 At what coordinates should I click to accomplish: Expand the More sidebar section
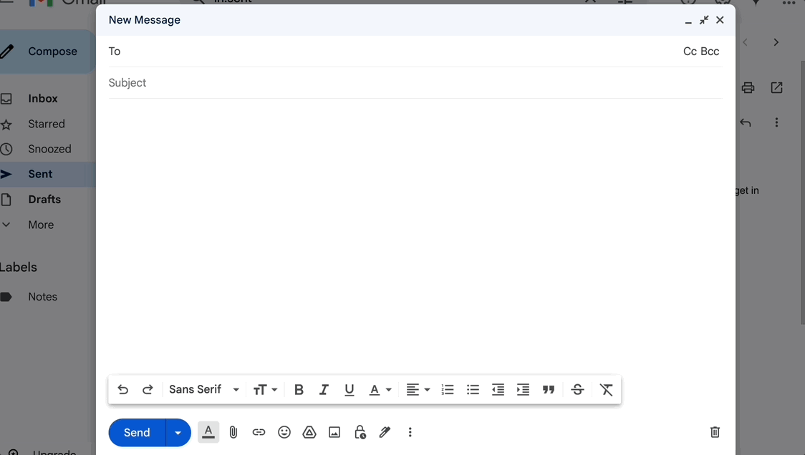coord(41,225)
